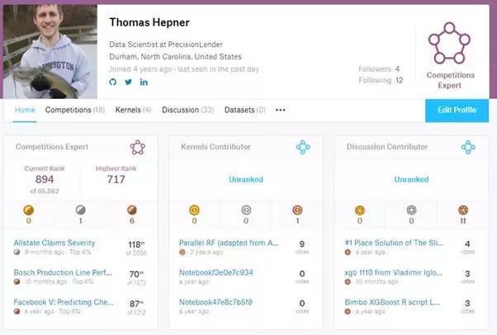Image resolution: width=497 pixels, height=335 pixels.
Task: Open the three-dots more tabs menu
Action: (x=280, y=110)
